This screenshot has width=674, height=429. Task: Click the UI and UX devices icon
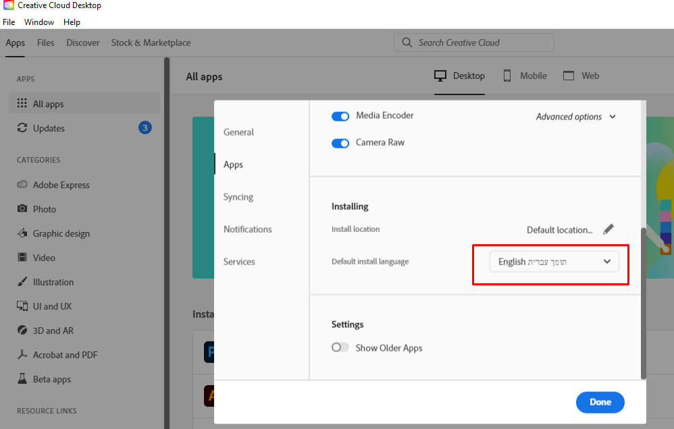[22, 306]
